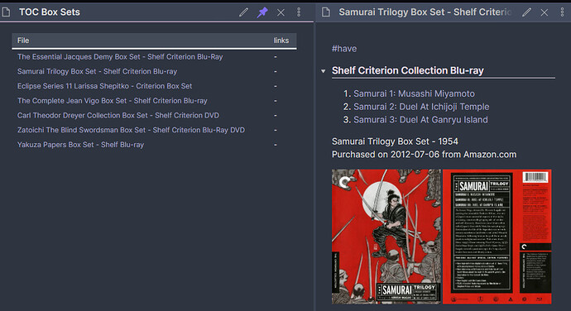Open the three-dot more options menu of Samurai Trilogy pane

point(562,12)
